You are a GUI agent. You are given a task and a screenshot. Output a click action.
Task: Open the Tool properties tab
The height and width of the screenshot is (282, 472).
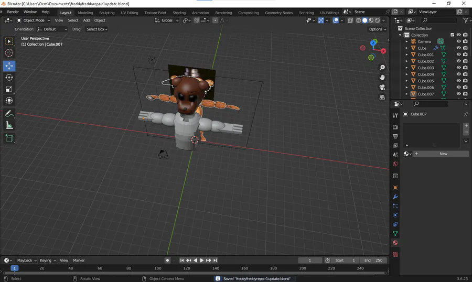pos(395,115)
